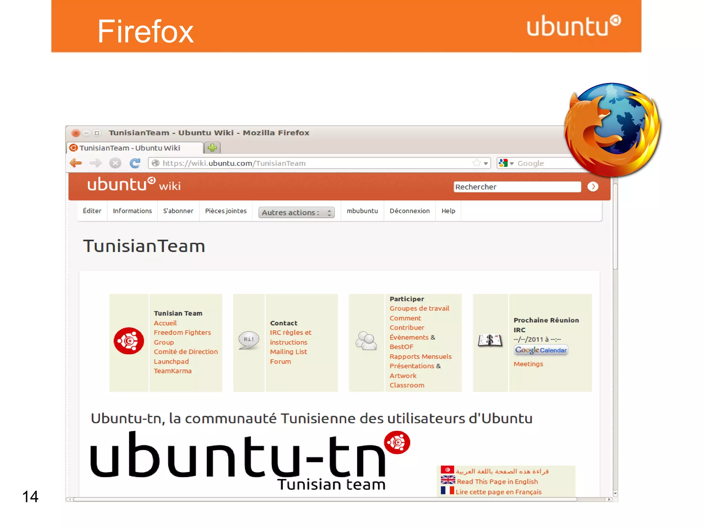
Task: Open a new tab with the plus button
Action: pyautogui.click(x=212, y=148)
